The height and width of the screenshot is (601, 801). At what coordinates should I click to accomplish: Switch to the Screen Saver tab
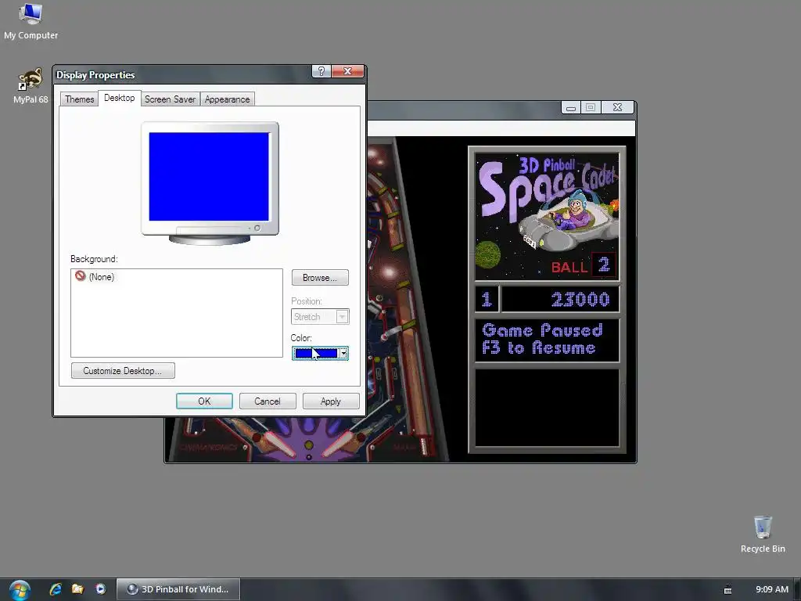(170, 99)
